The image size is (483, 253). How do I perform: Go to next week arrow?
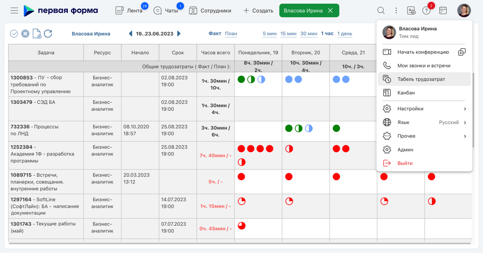point(179,34)
